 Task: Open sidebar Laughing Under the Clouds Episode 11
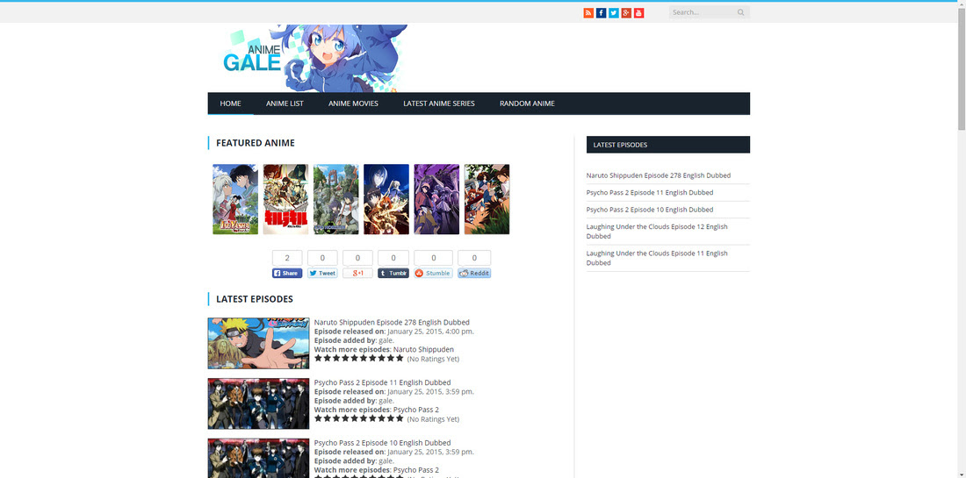click(x=657, y=258)
